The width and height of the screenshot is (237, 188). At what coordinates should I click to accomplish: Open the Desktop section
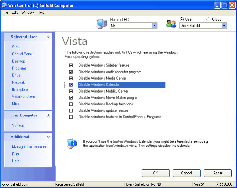(x=18, y=61)
